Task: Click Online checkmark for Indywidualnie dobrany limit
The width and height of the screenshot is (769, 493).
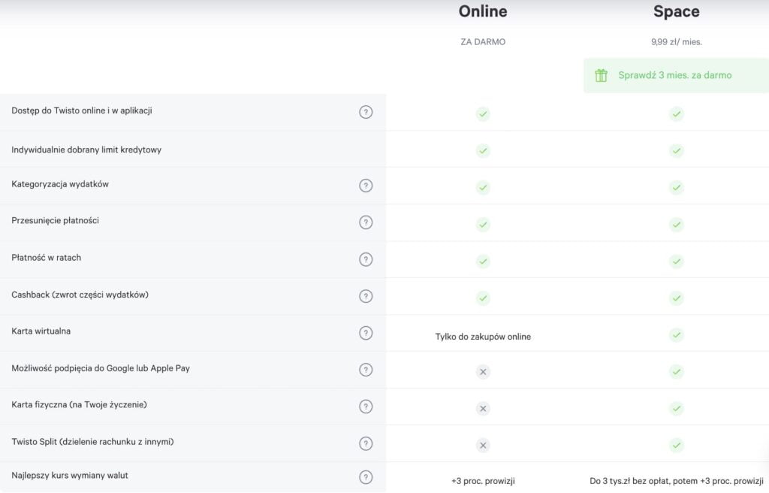Action: point(483,151)
